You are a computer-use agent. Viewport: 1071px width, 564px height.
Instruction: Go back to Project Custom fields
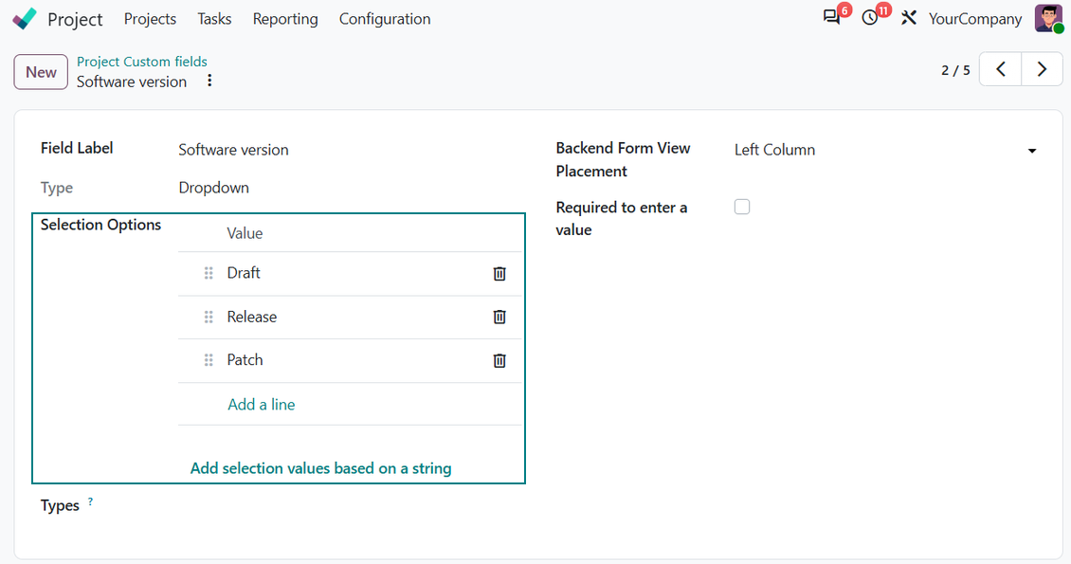click(x=142, y=62)
